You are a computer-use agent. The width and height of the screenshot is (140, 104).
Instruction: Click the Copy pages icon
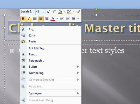tap(23, 35)
